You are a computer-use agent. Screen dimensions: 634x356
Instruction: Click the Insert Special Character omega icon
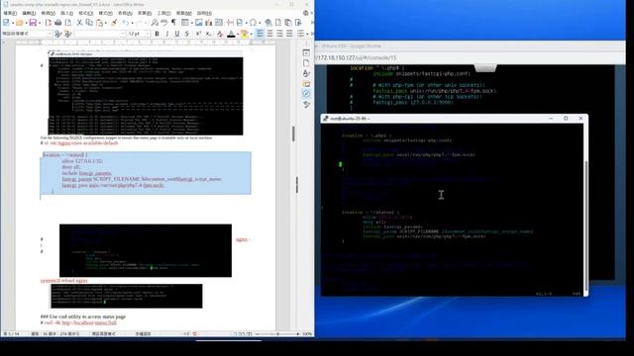(x=253, y=23)
